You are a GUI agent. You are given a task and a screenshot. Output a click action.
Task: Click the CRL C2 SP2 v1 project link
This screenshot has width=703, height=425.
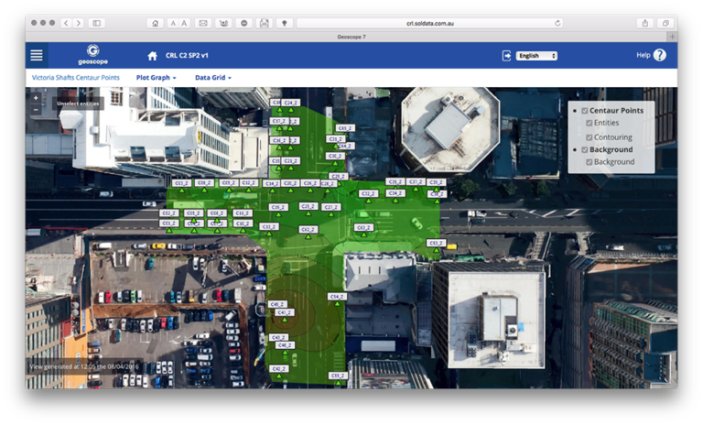[191, 56]
